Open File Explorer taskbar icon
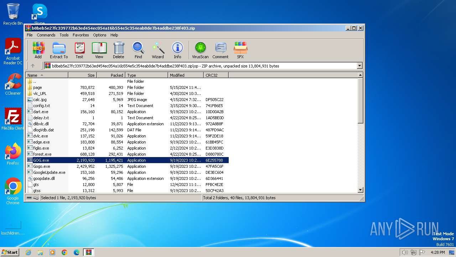 40,252
